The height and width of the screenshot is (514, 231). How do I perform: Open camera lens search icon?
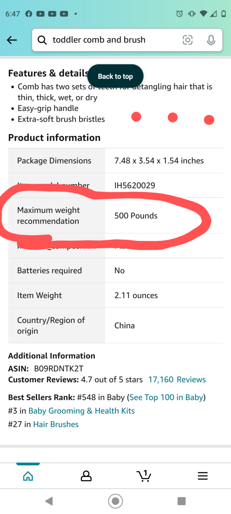click(x=187, y=40)
